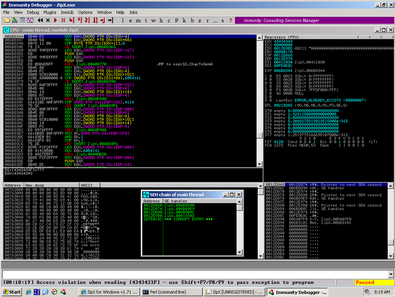Viewport: 395px width, 297px height.
Task: Click the SE handler column header
Action: coord(200,201)
